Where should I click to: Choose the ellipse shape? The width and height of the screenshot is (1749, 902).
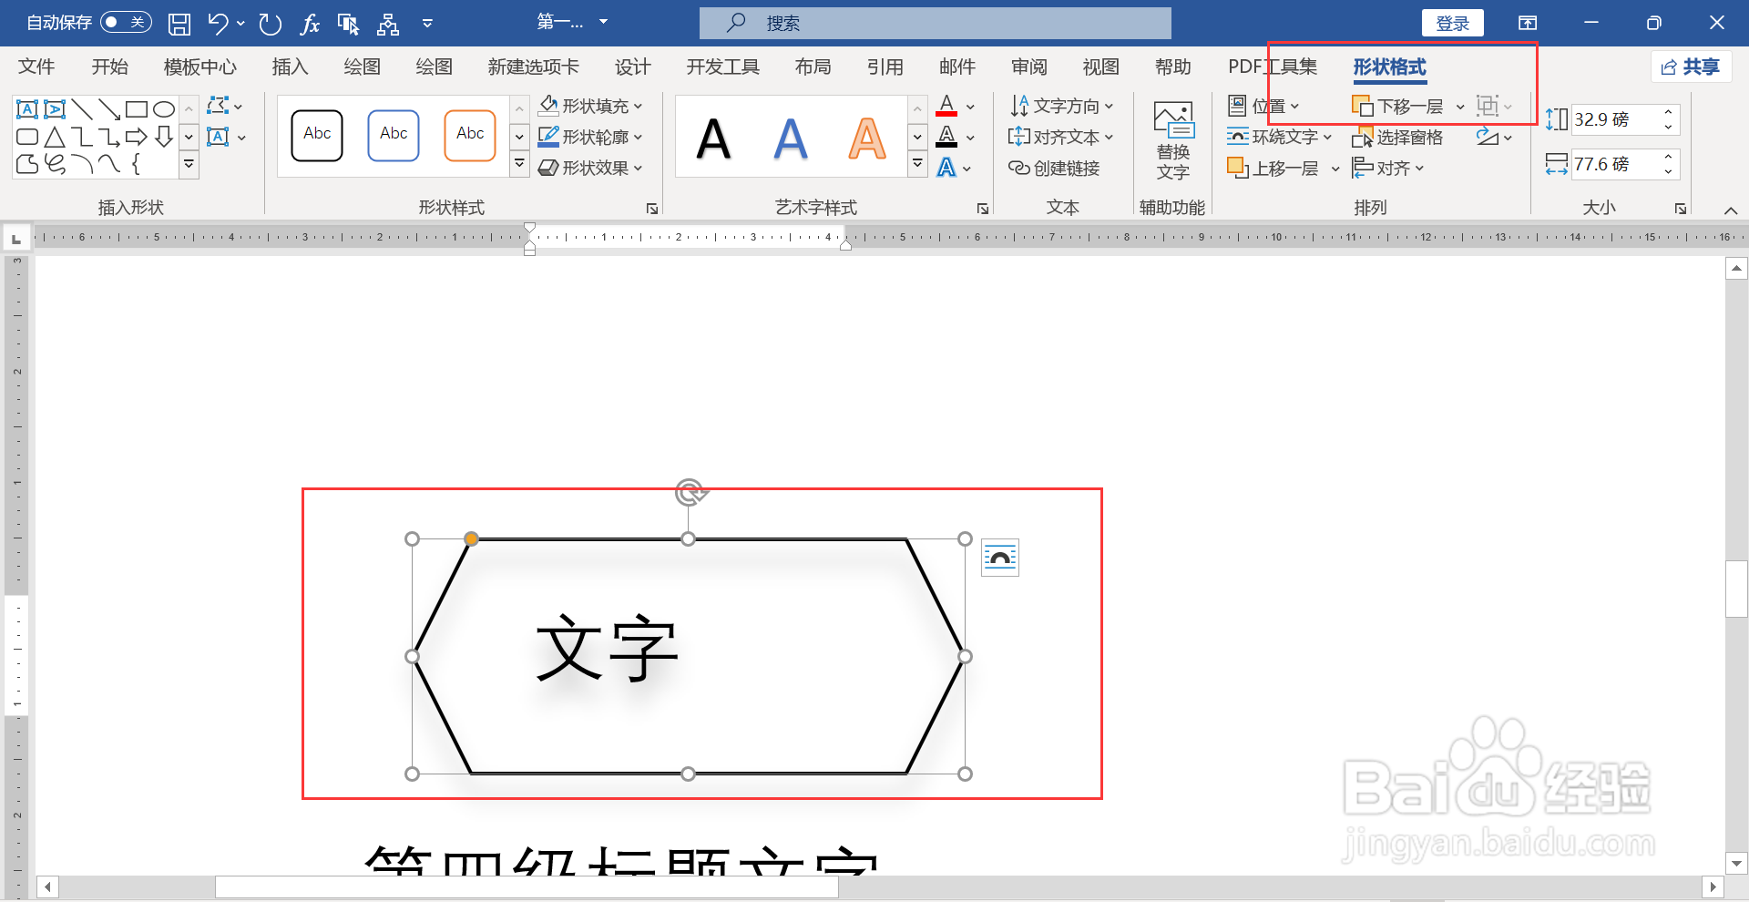pos(164,110)
